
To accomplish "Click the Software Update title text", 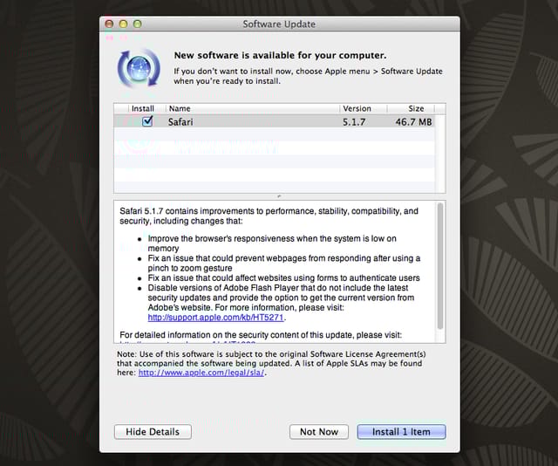I will [279, 24].
